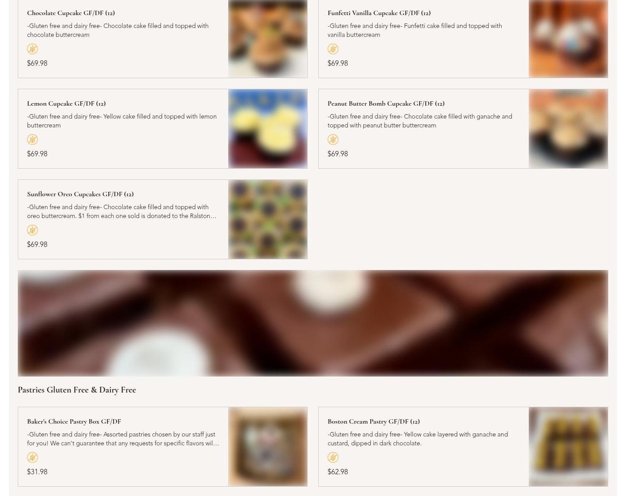Click gluten-free icon under Chocolate Cupcake
Image resolution: width=626 pixels, height=496 pixels.
pyautogui.click(x=32, y=49)
